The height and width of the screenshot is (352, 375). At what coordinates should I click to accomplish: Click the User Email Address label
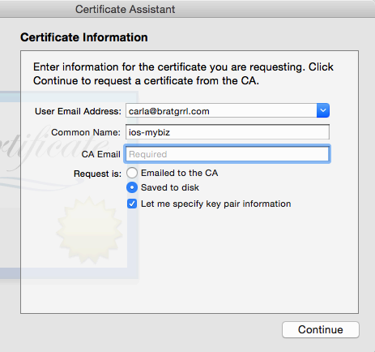pyautogui.click(x=78, y=111)
